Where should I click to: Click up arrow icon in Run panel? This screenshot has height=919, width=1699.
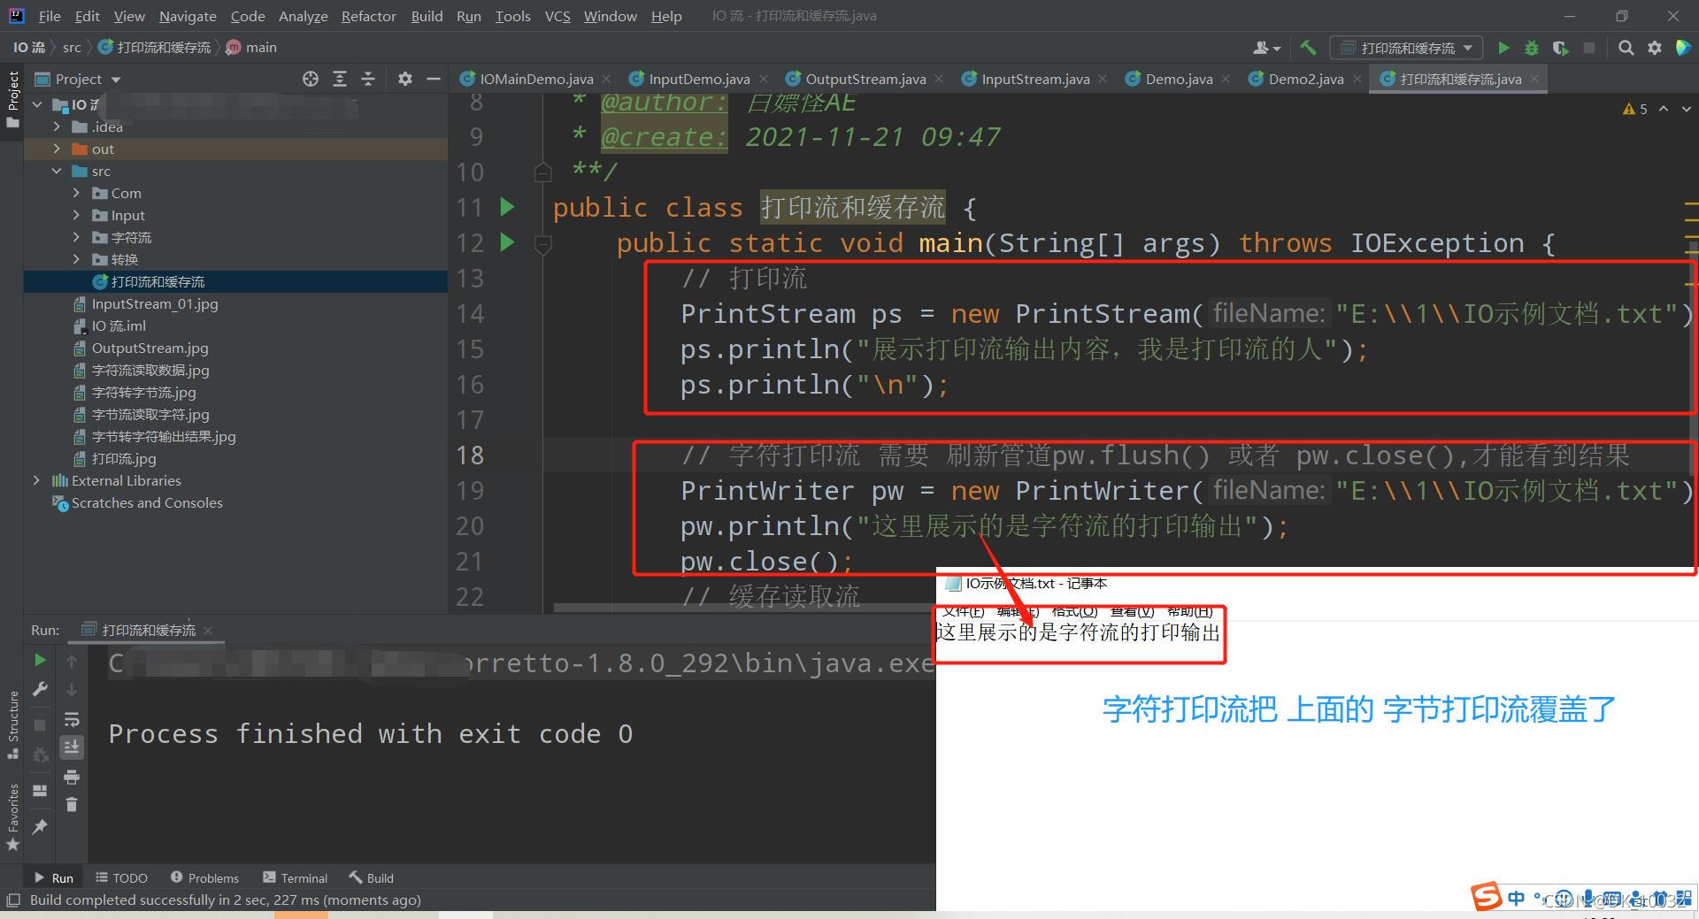point(72,661)
